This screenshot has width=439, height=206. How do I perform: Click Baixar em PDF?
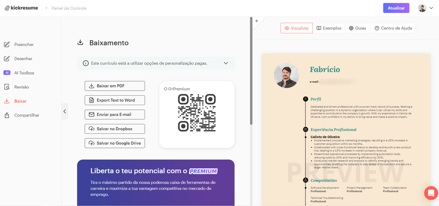pos(115,86)
